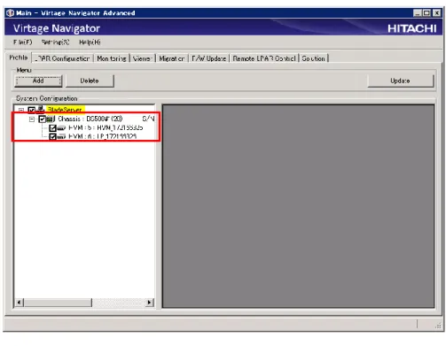Click the Delete button

coord(90,81)
